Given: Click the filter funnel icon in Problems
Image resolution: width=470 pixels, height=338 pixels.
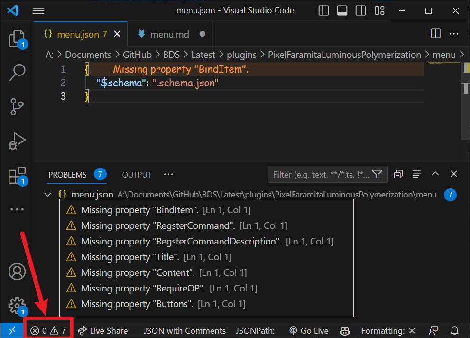Looking at the screenshot, I should (x=377, y=175).
